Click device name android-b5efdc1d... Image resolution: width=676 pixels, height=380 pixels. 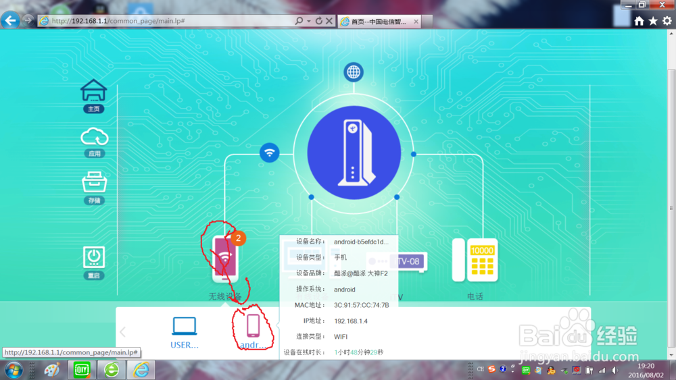coord(361,242)
